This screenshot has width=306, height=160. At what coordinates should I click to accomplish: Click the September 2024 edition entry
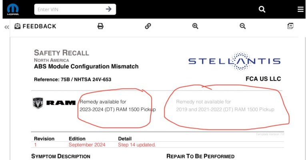(87, 145)
